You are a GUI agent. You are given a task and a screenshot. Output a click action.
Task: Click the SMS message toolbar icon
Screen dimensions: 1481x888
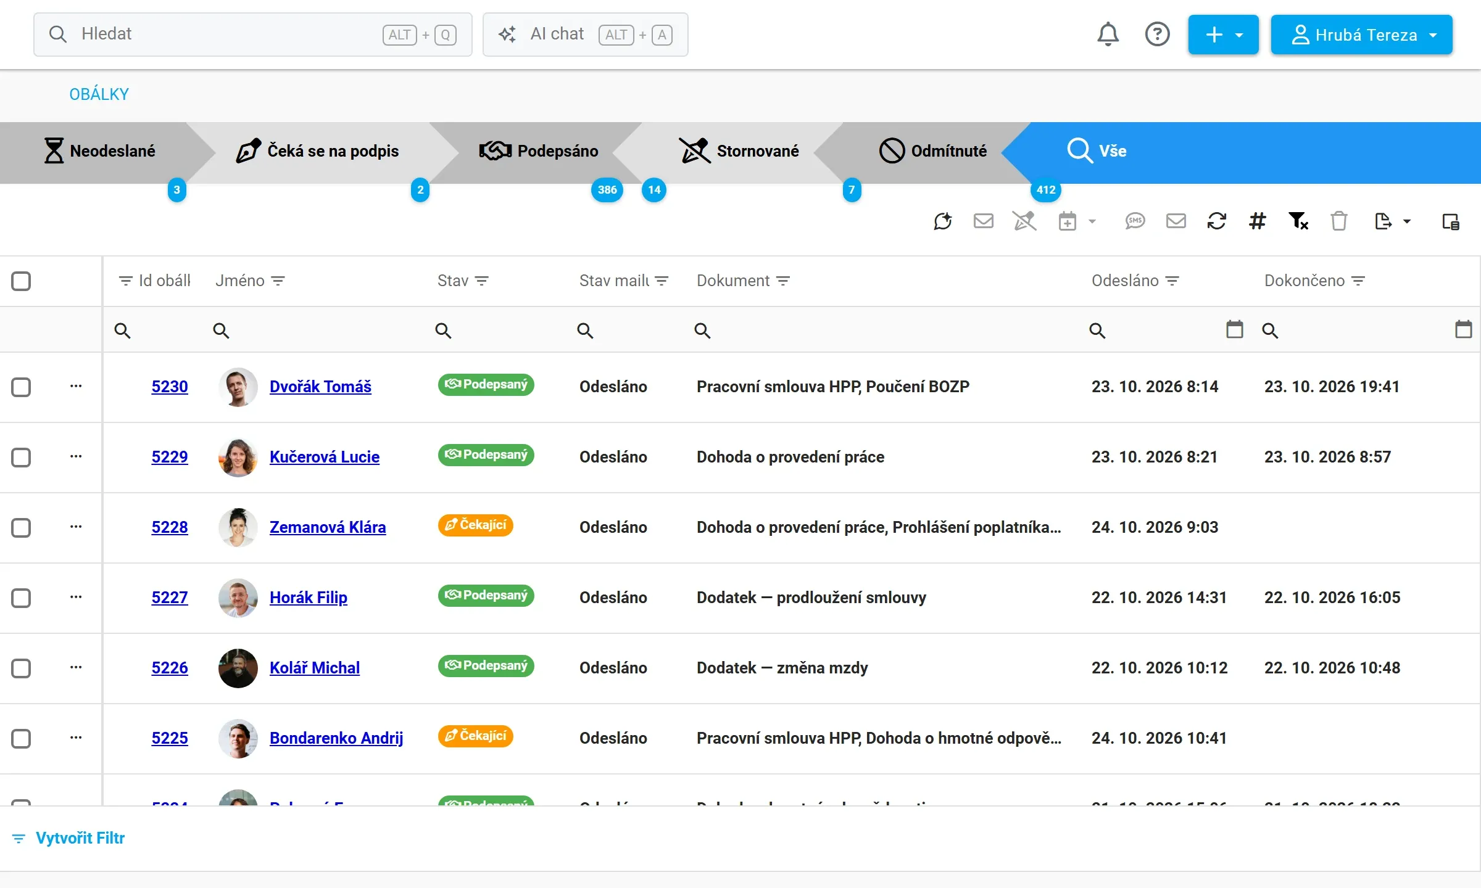(x=1135, y=221)
